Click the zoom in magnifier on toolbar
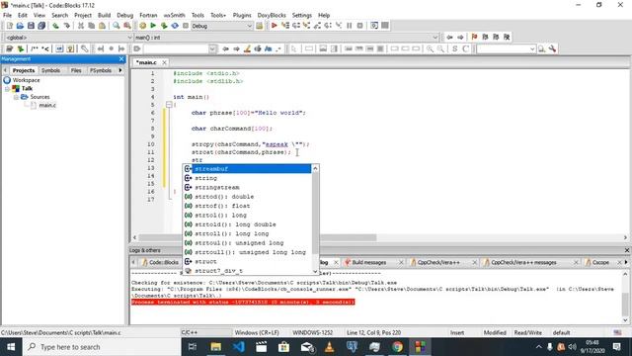 tap(431, 48)
